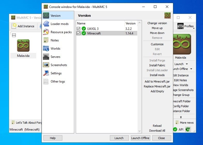Click Replace Minecraft.jar
Image resolution: width=203 pixels, height=145 pixels.
[157, 86]
